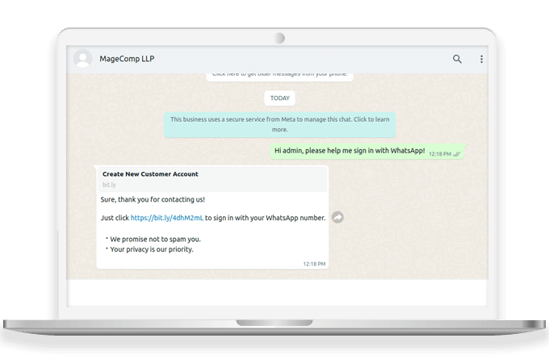Click the TODAY date label

[x=280, y=98]
